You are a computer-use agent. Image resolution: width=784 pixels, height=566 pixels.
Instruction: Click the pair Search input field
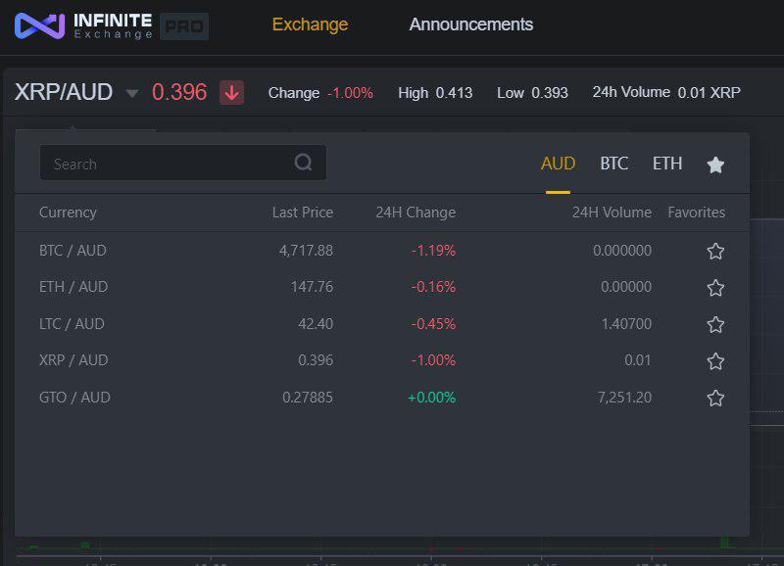coord(167,164)
